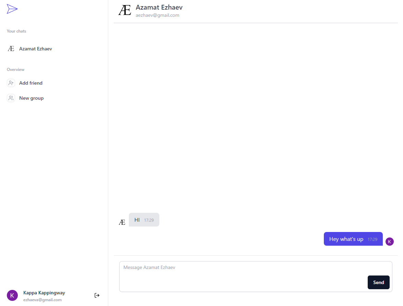The width and height of the screenshot is (403, 306).
Task: Click Kappa Kappingway's profile avatar at bottom left
Action: coord(12,295)
